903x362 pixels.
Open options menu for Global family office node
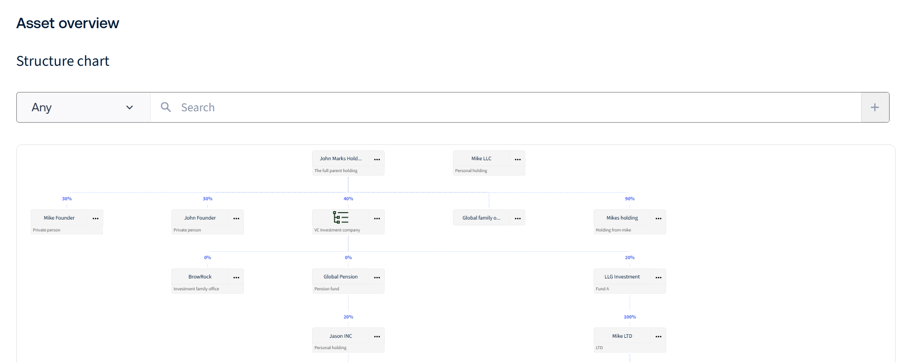518,218
